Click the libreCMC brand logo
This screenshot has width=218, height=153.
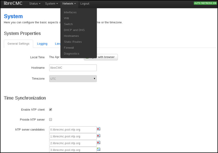click(x=13, y=3)
